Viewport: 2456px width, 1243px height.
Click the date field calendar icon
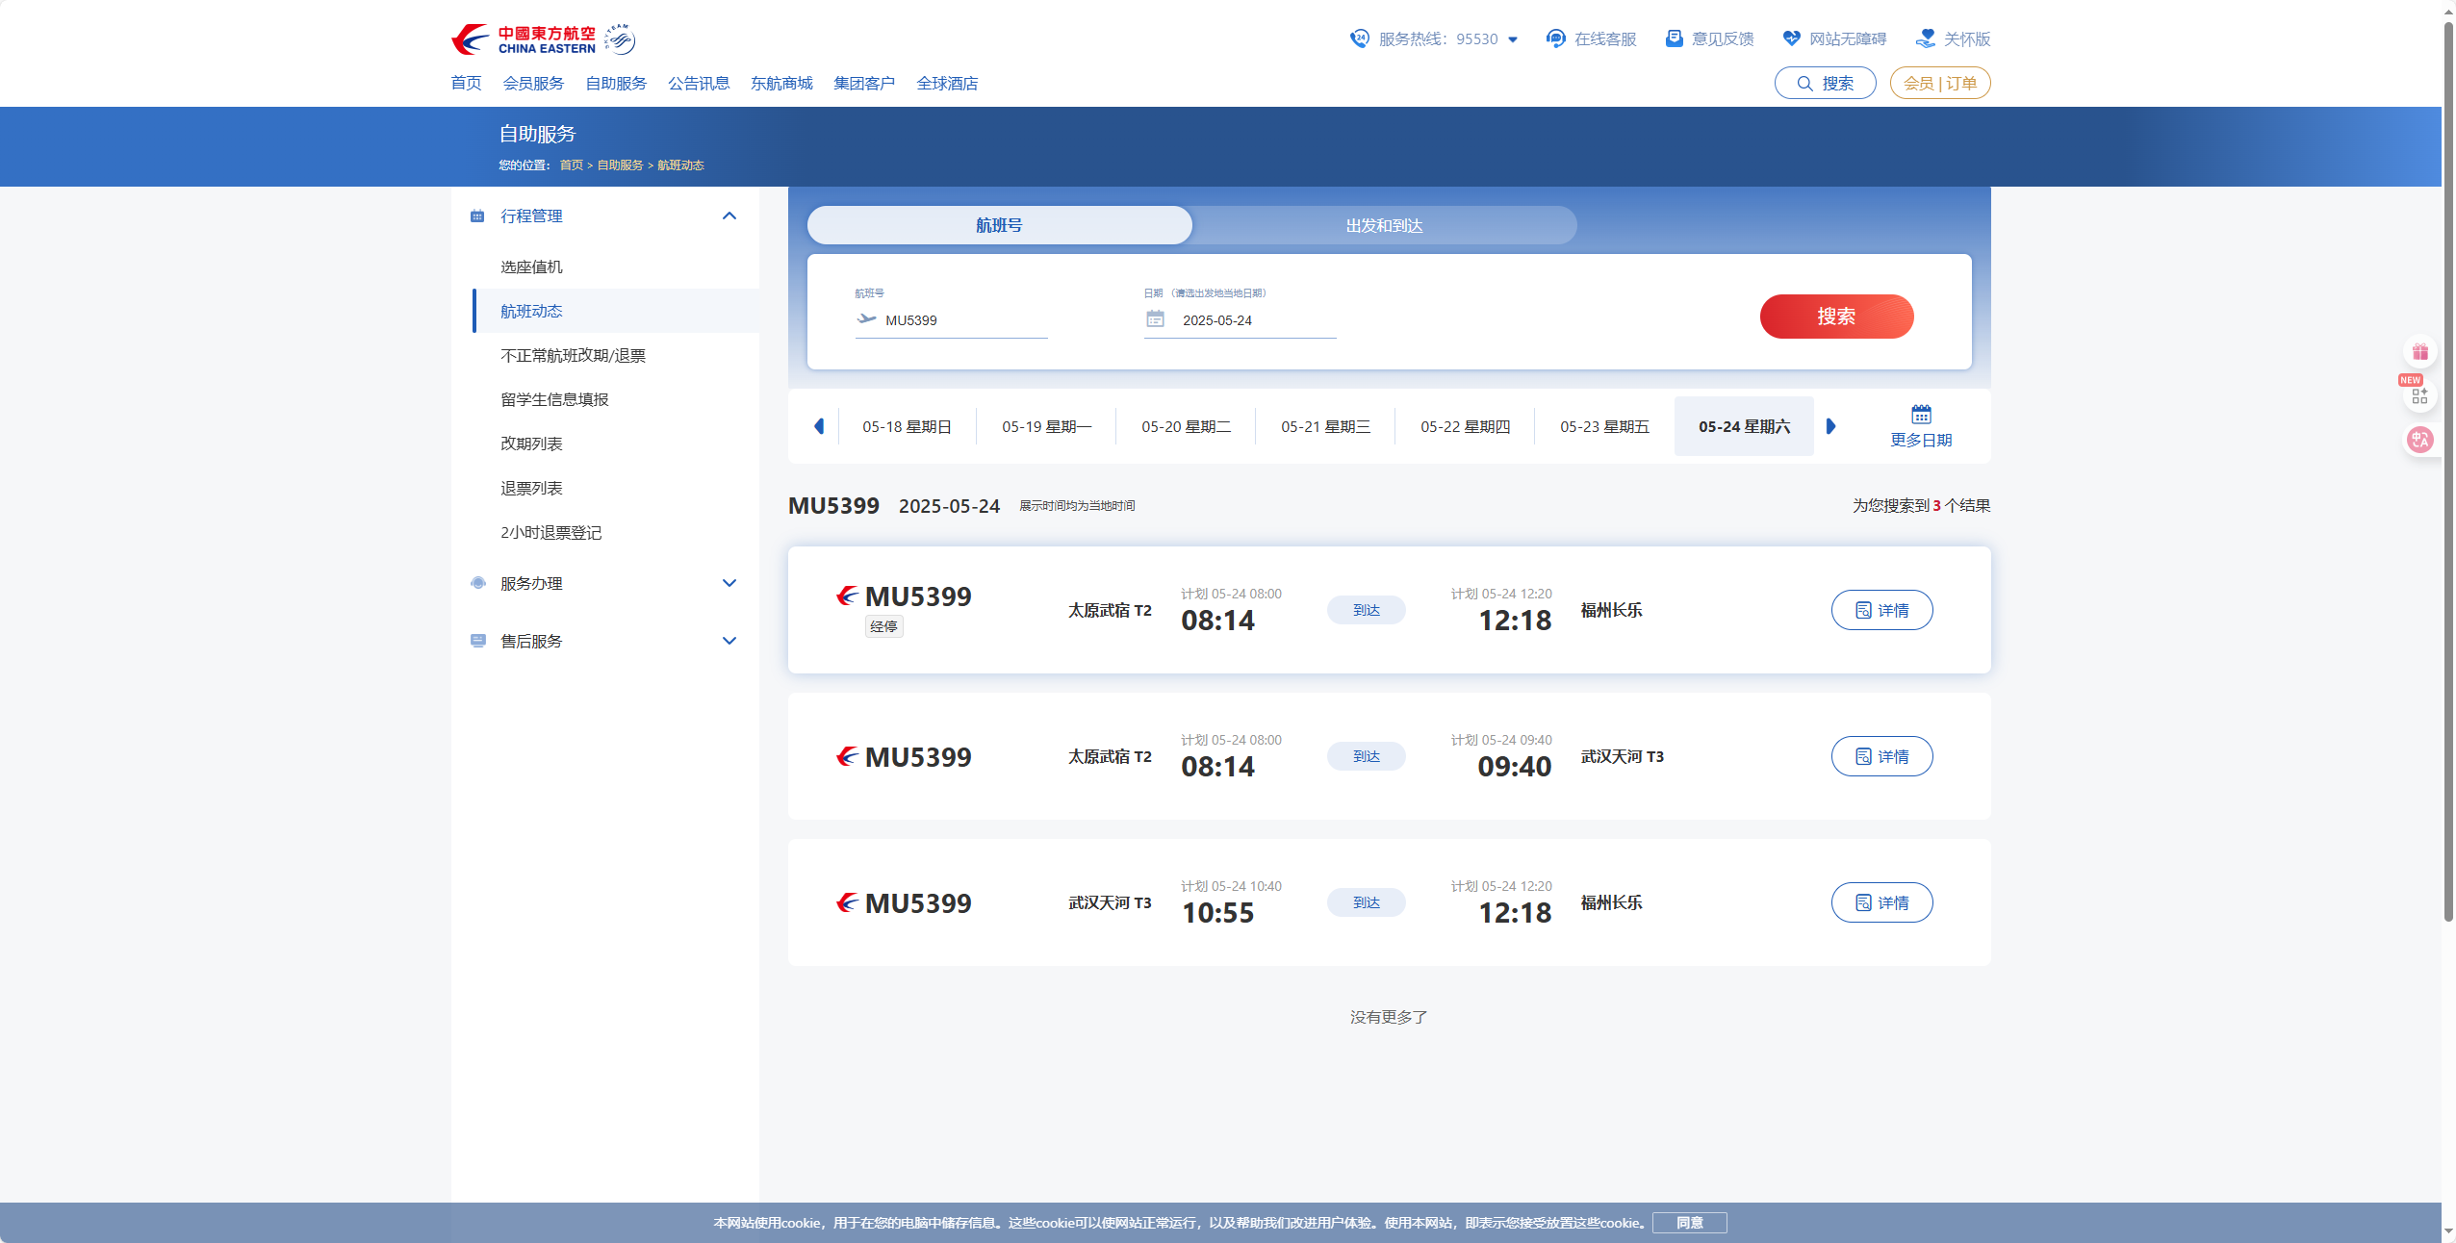tap(1155, 319)
